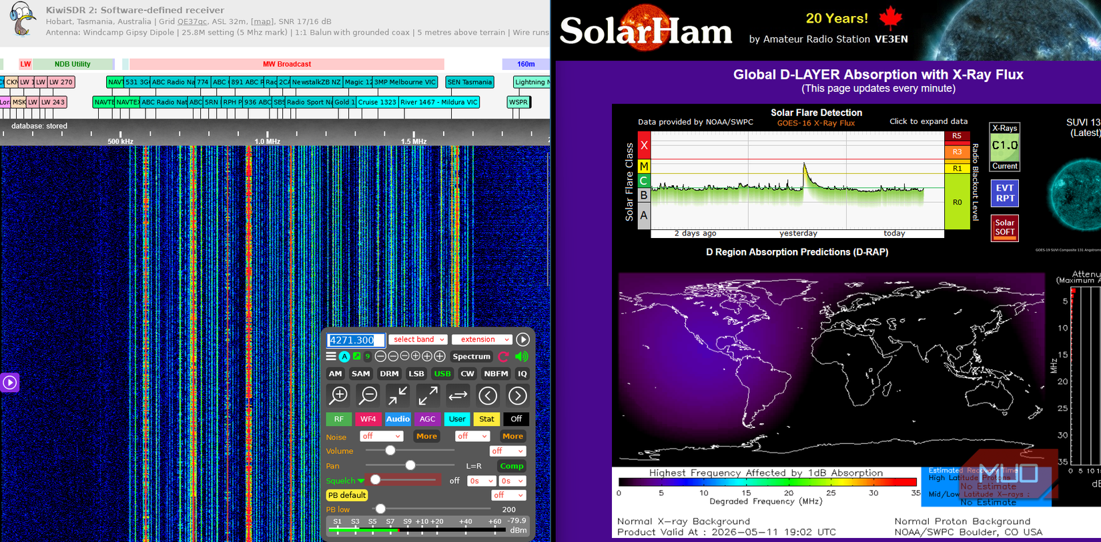Click the green '9' icon in the control panel
Image resolution: width=1101 pixels, height=542 pixels.
click(367, 356)
